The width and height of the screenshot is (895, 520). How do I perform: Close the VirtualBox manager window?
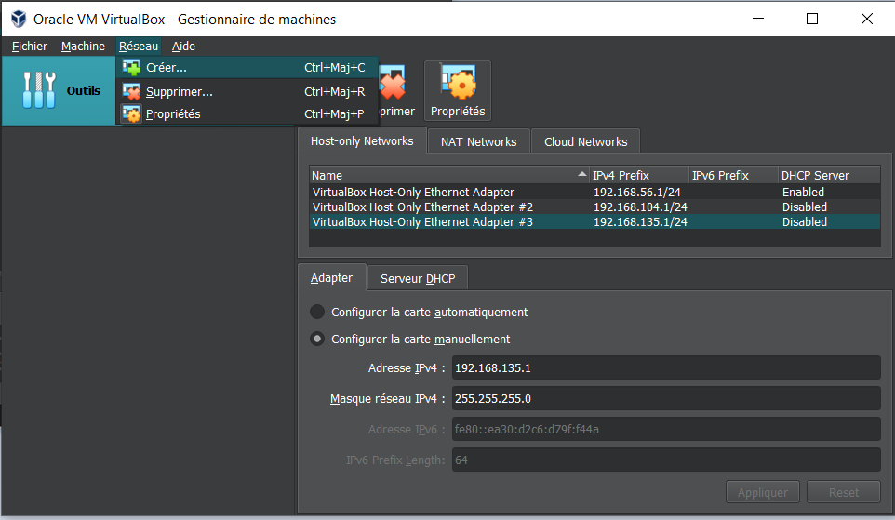pyautogui.click(x=866, y=19)
